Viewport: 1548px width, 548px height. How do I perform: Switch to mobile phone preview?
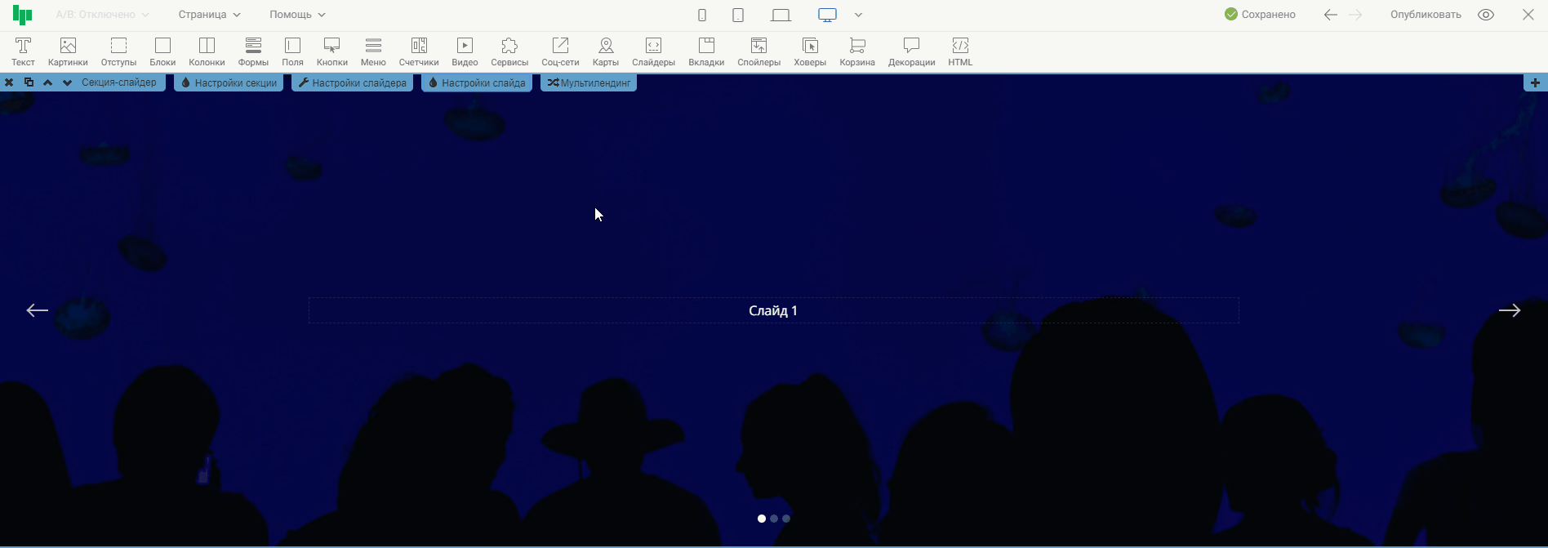tap(701, 15)
